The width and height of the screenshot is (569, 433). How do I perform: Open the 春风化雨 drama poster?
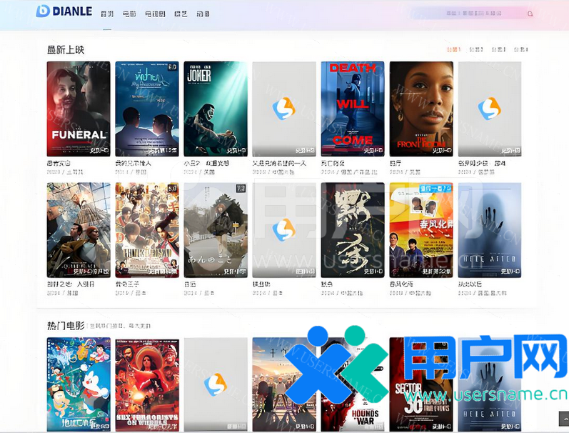(421, 230)
